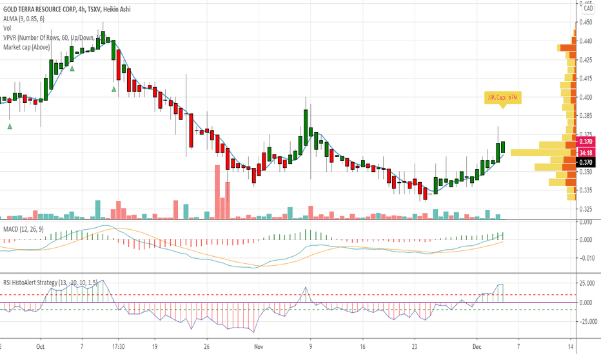Click the tall green candle at Nov 9 peak
601x354 pixels.
pos(306,127)
